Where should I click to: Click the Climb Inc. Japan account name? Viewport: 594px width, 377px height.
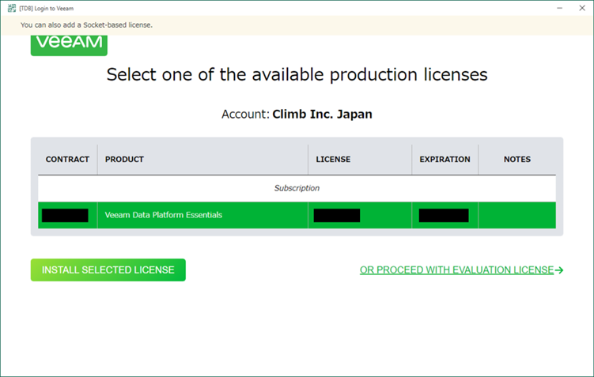[322, 114]
